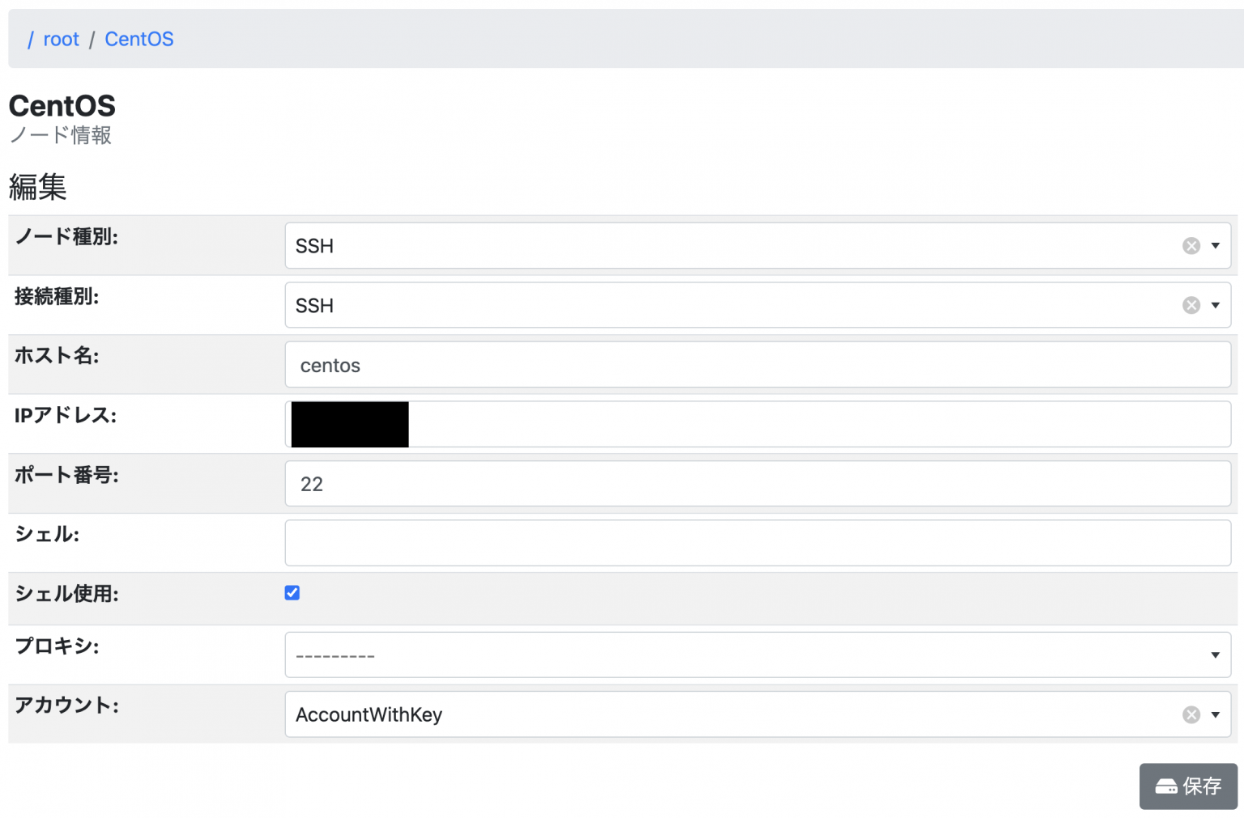1244x818 pixels.
Task: Select the ノード種別 combo box showing SSH
Action: pos(729,246)
